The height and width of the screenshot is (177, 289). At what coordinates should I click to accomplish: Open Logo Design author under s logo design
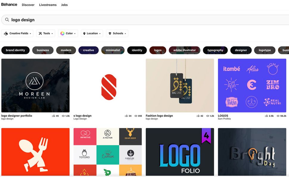click(80, 119)
